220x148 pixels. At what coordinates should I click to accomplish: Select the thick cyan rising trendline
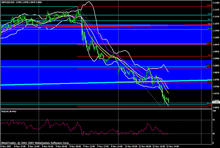[x=107, y=83]
